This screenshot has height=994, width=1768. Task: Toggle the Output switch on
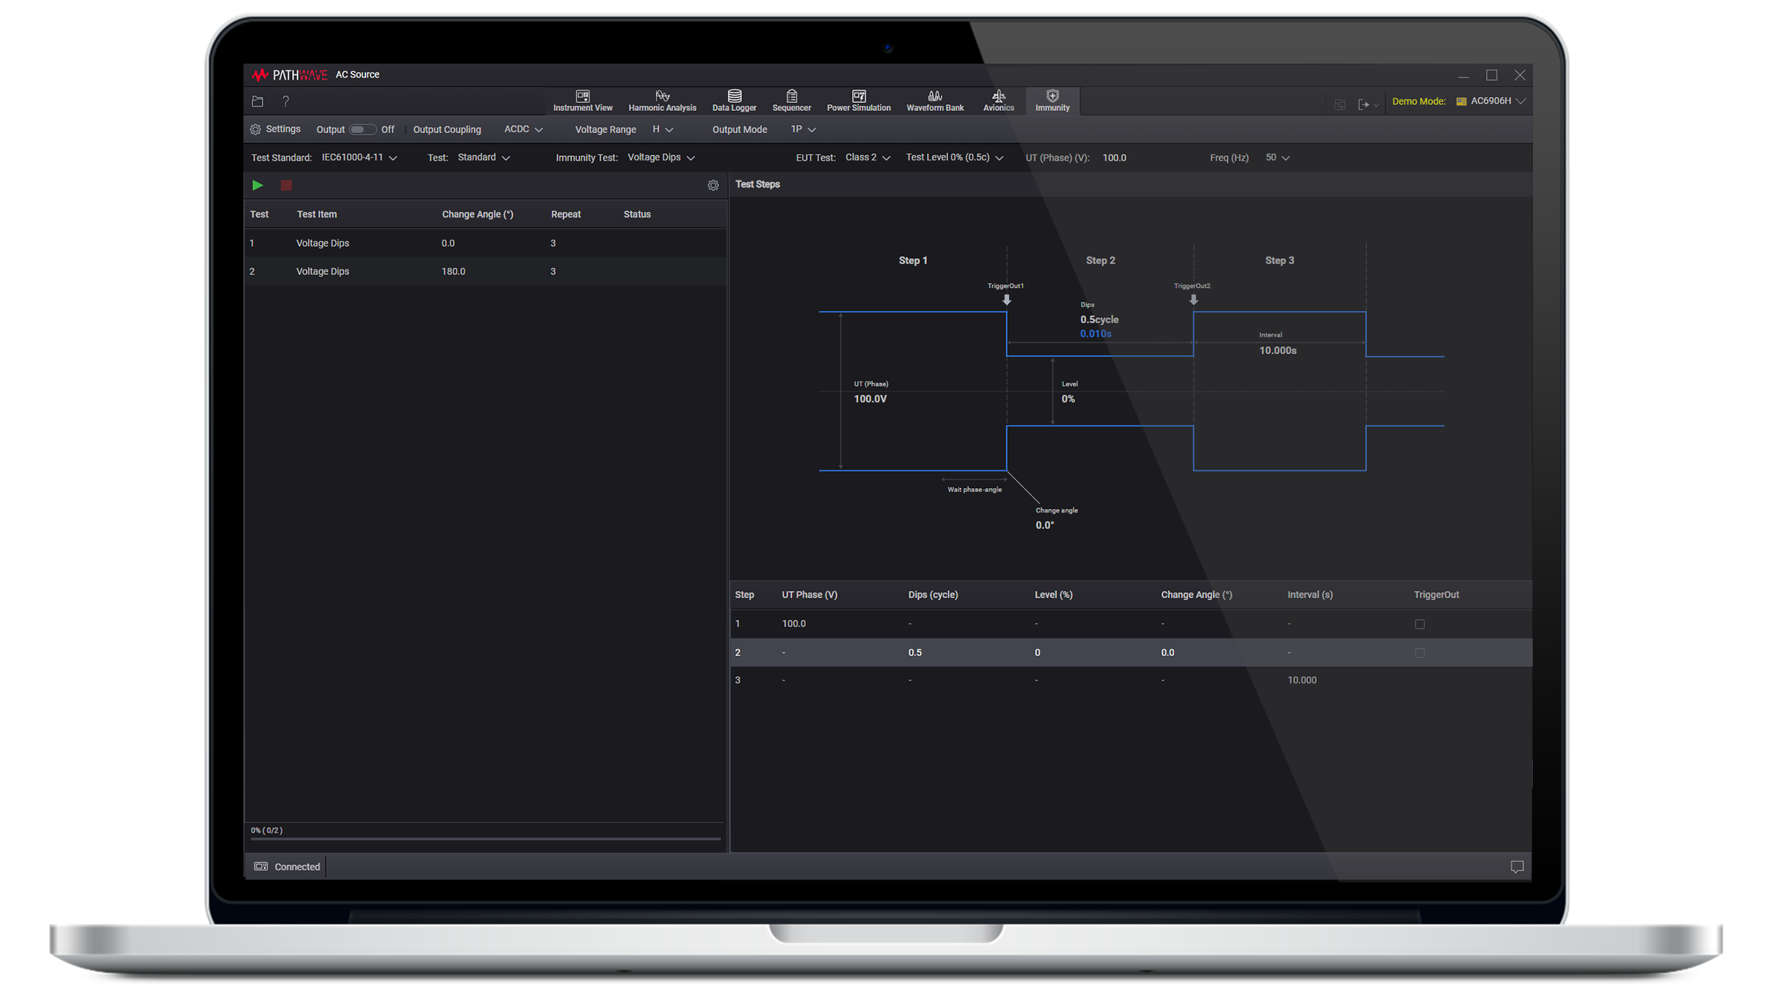click(362, 129)
